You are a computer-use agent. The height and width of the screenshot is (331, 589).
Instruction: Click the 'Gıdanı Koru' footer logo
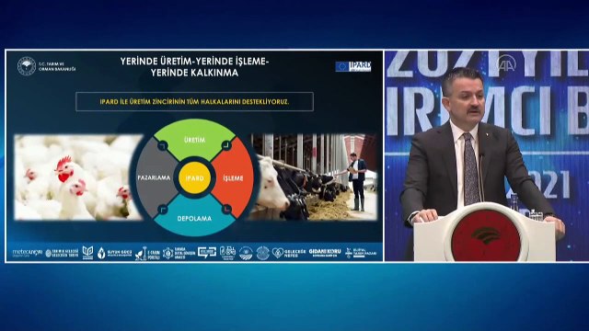(x=325, y=253)
